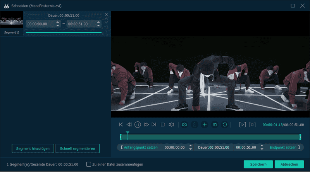This screenshot has width=310, height=172.
Task: Play the segment bracket icon
Action: (x=243, y=124)
